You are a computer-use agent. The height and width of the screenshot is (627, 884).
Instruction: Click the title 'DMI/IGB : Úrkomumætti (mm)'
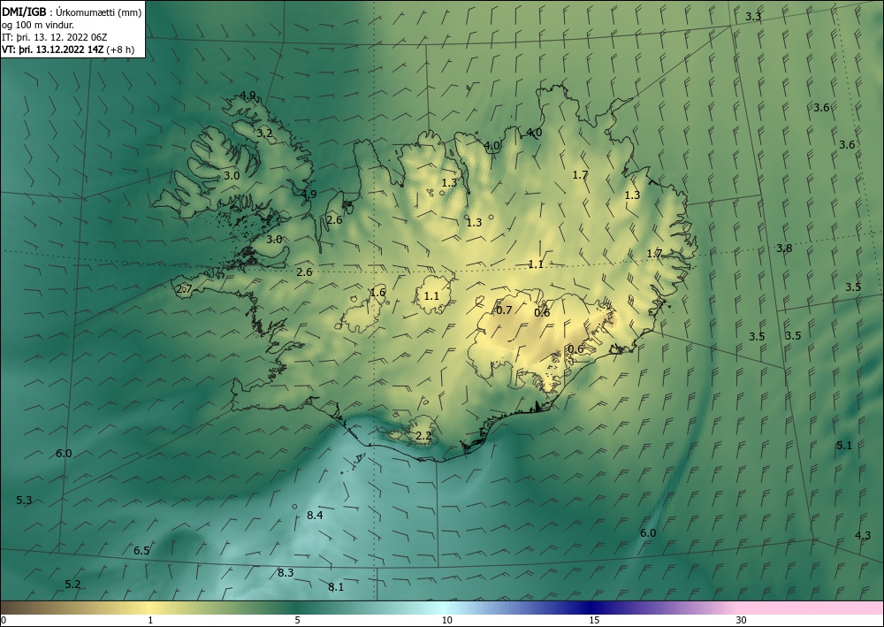pos(72,11)
